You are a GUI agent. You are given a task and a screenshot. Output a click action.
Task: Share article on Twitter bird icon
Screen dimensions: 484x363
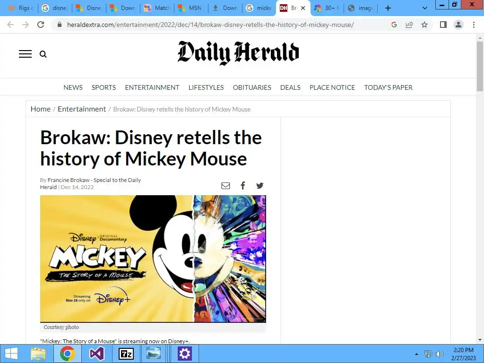[260, 185]
